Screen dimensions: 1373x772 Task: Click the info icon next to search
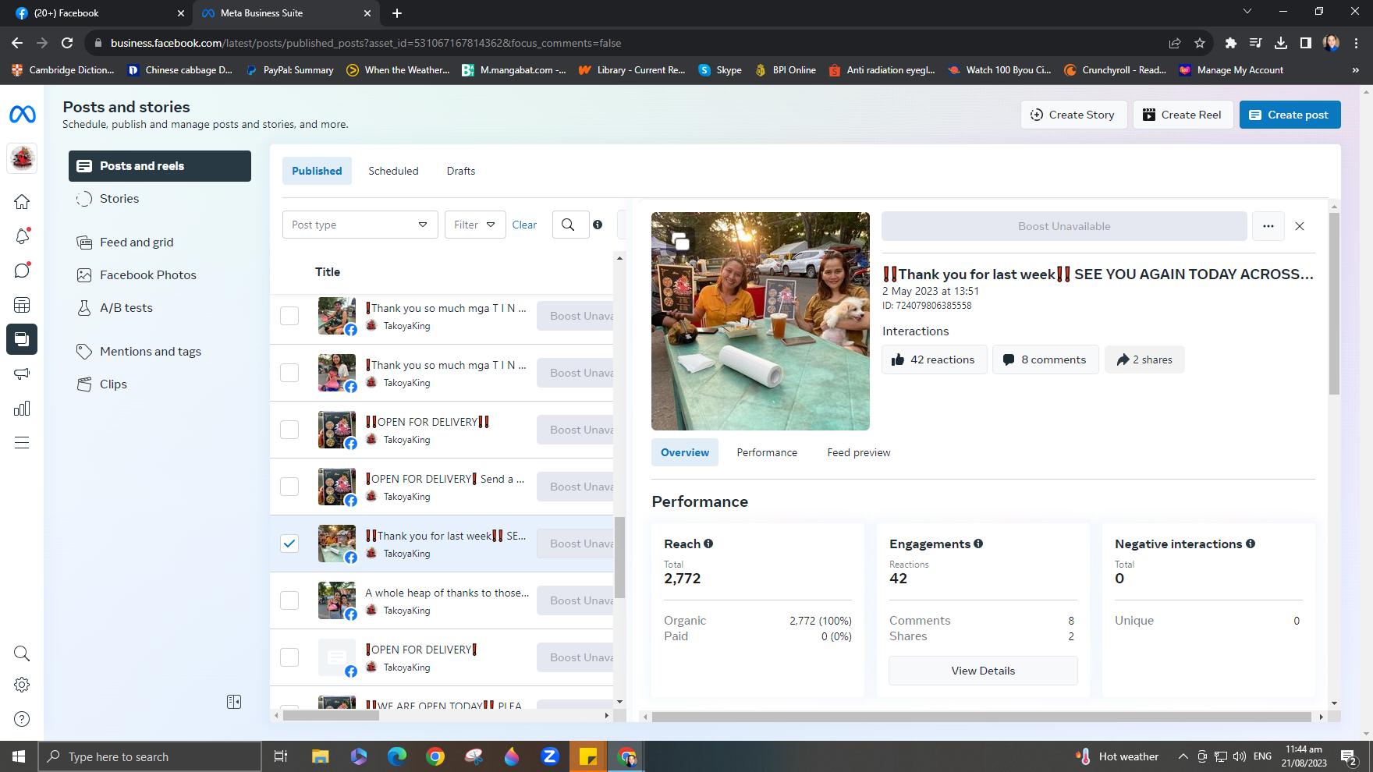(x=598, y=225)
